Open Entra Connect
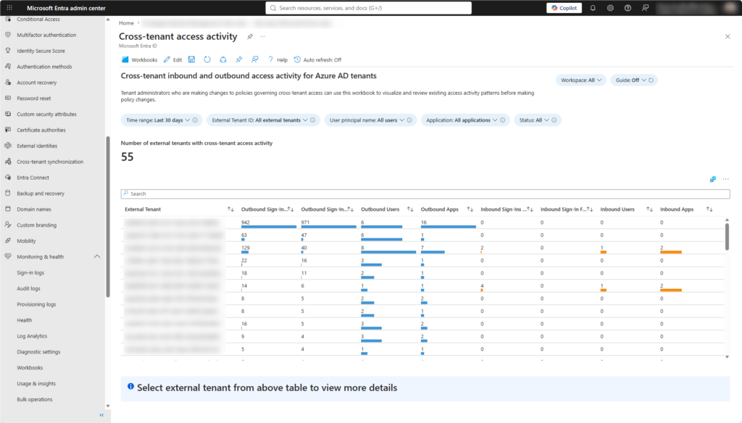 pyautogui.click(x=33, y=178)
